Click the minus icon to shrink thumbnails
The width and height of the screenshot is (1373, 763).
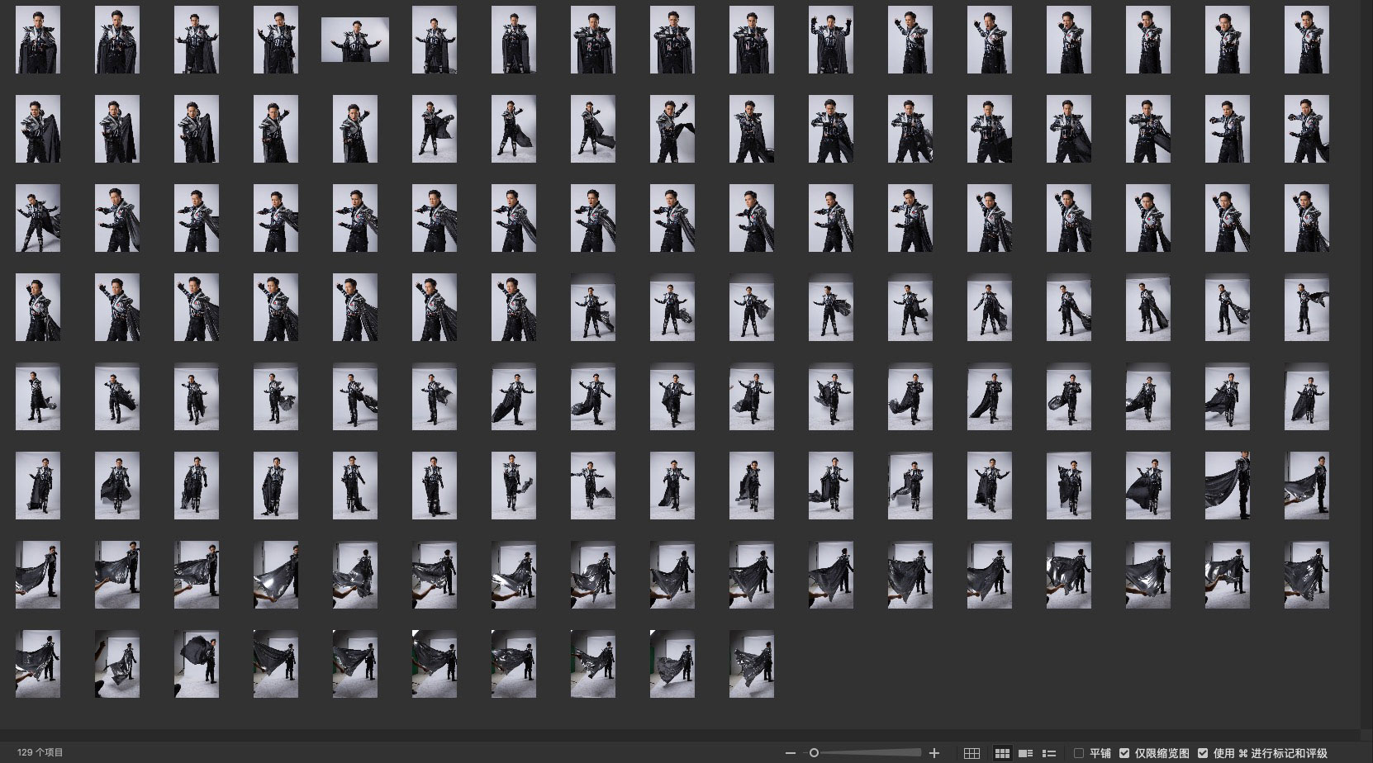(791, 753)
